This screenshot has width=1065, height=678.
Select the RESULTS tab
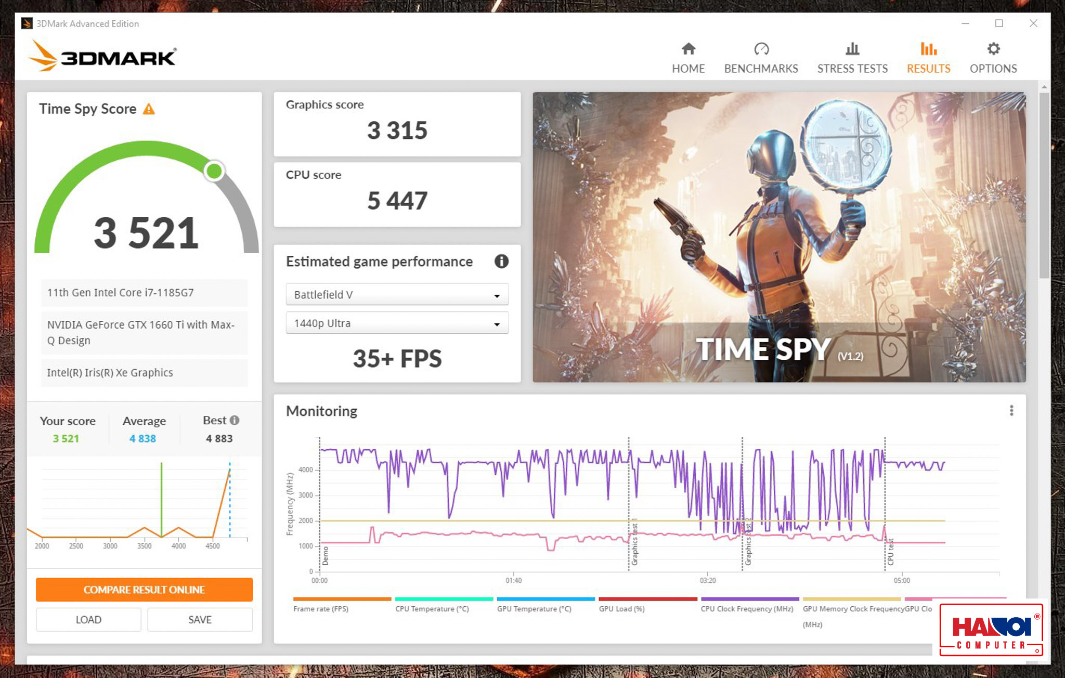[928, 58]
